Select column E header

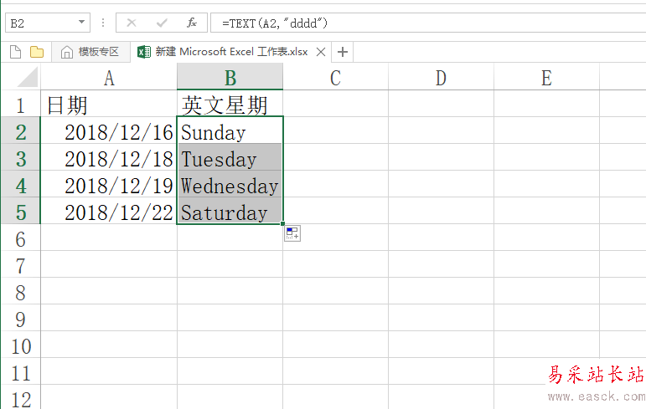546,78
